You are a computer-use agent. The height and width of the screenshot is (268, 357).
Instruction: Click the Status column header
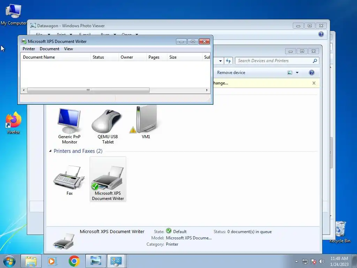click(105, 57)
